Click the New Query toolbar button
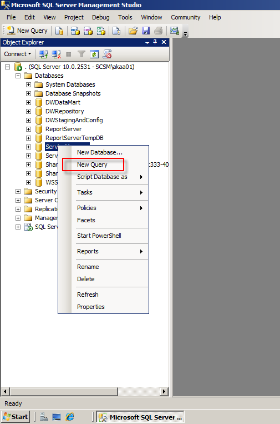Screen dimensions: 280x424 click(x=27, y=31)
